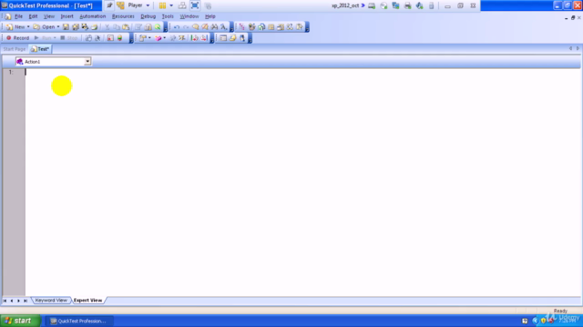Open the View menu

coord(49,16)
